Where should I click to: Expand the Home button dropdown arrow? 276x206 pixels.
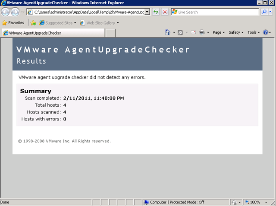[x=174, y=32]
